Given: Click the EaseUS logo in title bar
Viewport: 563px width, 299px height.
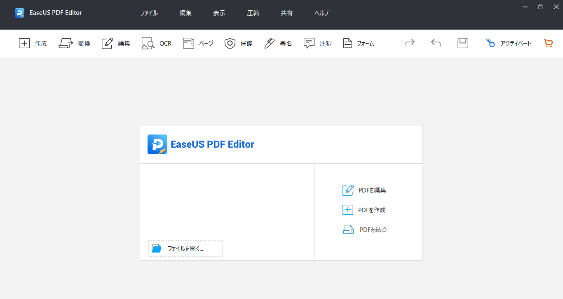Looking at the screenshot, I should click(19, 13).
